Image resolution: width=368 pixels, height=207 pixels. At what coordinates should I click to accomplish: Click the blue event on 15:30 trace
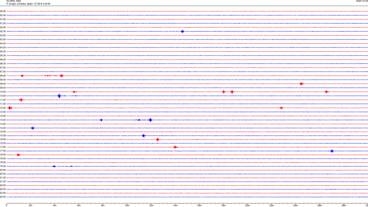tap(144, 136)
